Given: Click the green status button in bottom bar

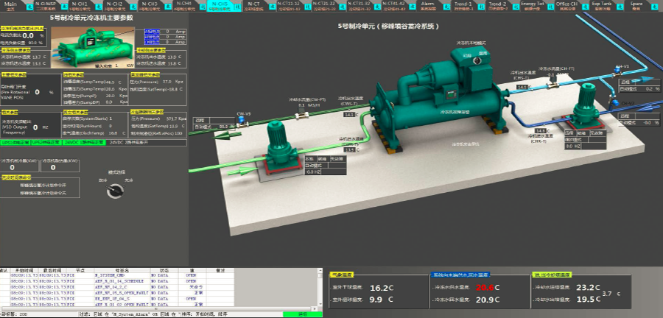Looking at the screenshot, I should [x=304, y=314].
